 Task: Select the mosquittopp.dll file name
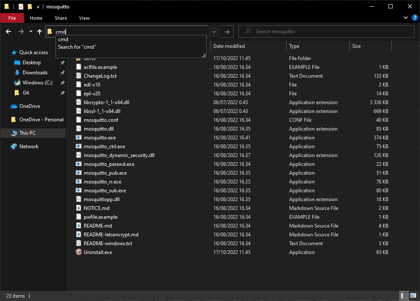(x=101, y=199)
